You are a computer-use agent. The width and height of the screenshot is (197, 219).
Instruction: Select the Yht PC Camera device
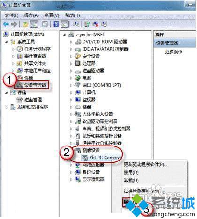105,158
